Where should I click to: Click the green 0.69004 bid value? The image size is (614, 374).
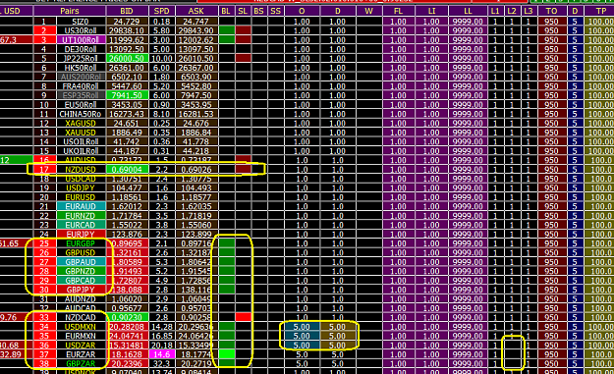(128, 170)
